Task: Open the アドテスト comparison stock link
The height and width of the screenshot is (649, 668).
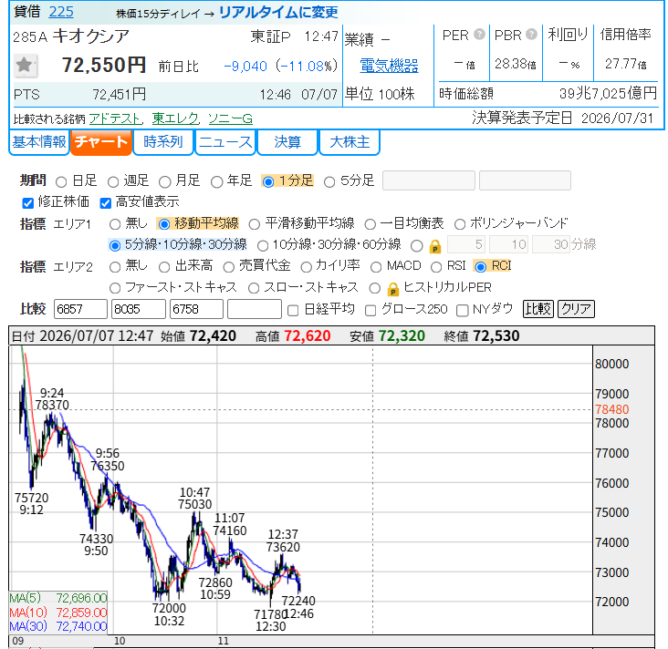Action: (x=115, y=118)
